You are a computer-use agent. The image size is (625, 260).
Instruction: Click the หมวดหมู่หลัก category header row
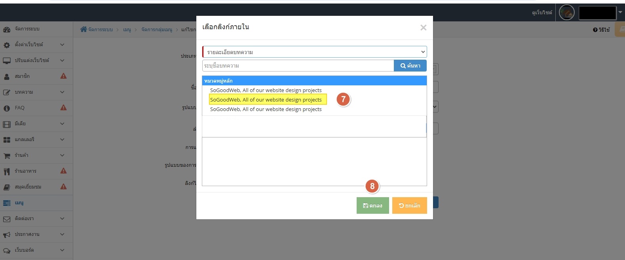(x=314, y=81)
